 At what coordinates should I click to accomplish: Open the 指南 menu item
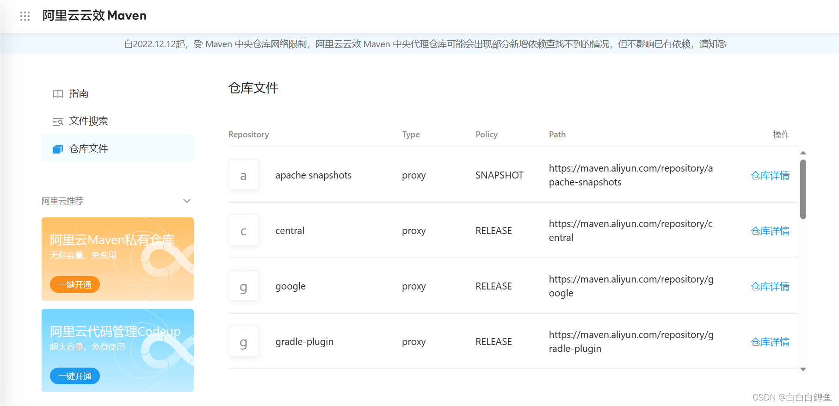coord(117,93)
